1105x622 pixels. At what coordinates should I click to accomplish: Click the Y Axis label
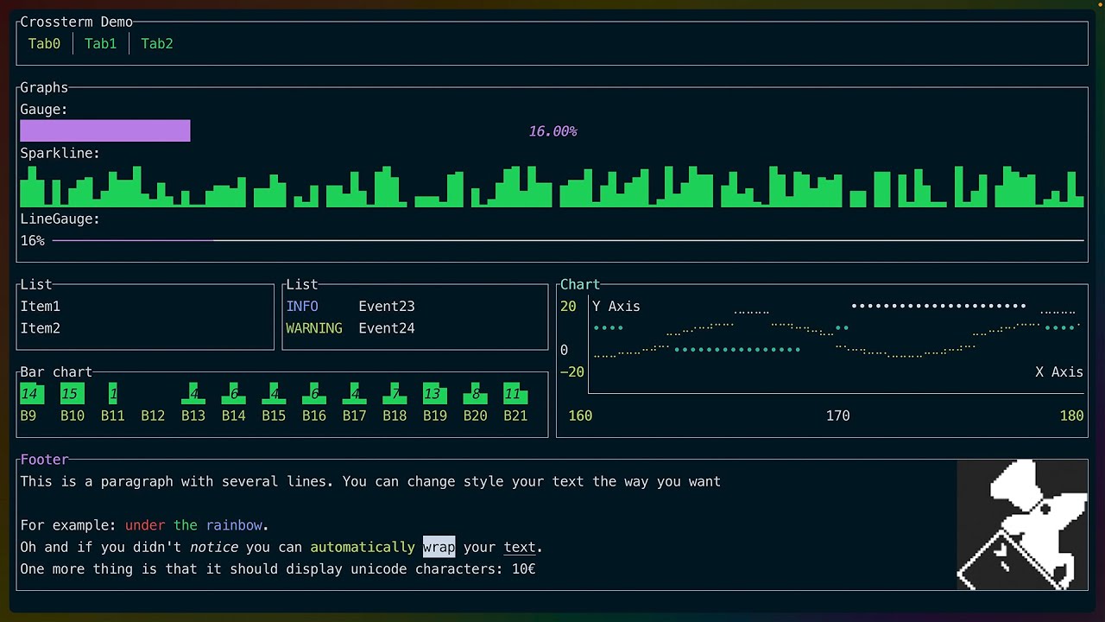616,306
